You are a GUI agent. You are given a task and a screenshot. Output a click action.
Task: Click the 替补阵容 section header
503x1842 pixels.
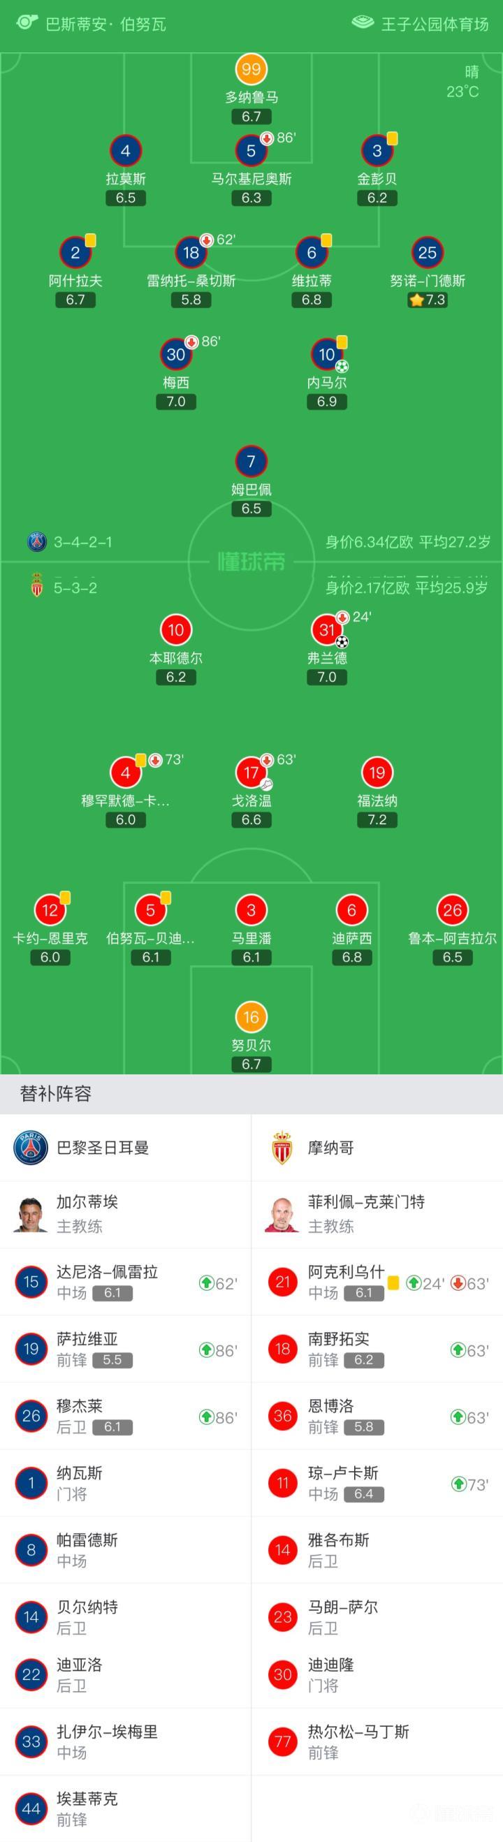pyautogui.click(x=56, y=1094)
